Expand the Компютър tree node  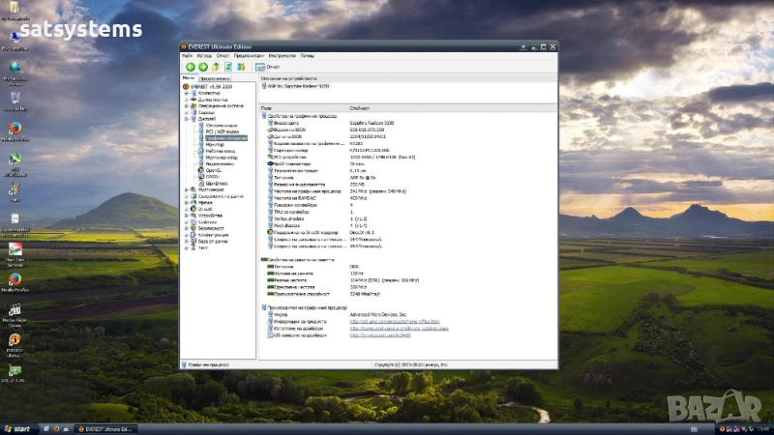coord(185,93)
